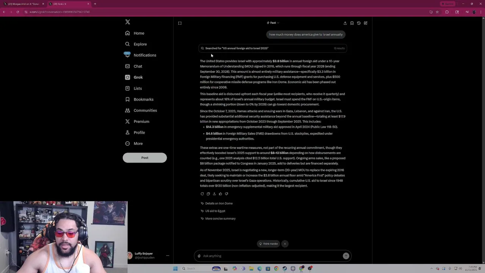The image size is (485, 273).
Task: Click the send arrow button
Action: click(346, 256)
